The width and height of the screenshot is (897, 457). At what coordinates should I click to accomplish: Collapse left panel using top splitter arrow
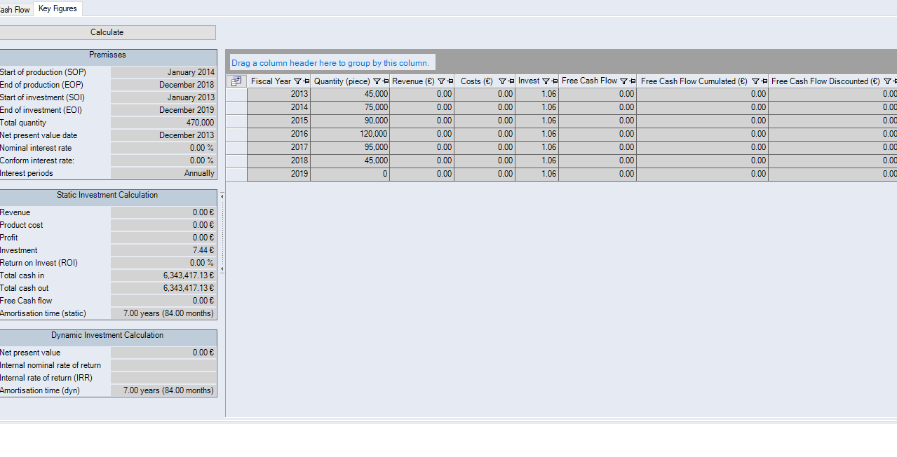pyautogui.click(x=222, y=196)
